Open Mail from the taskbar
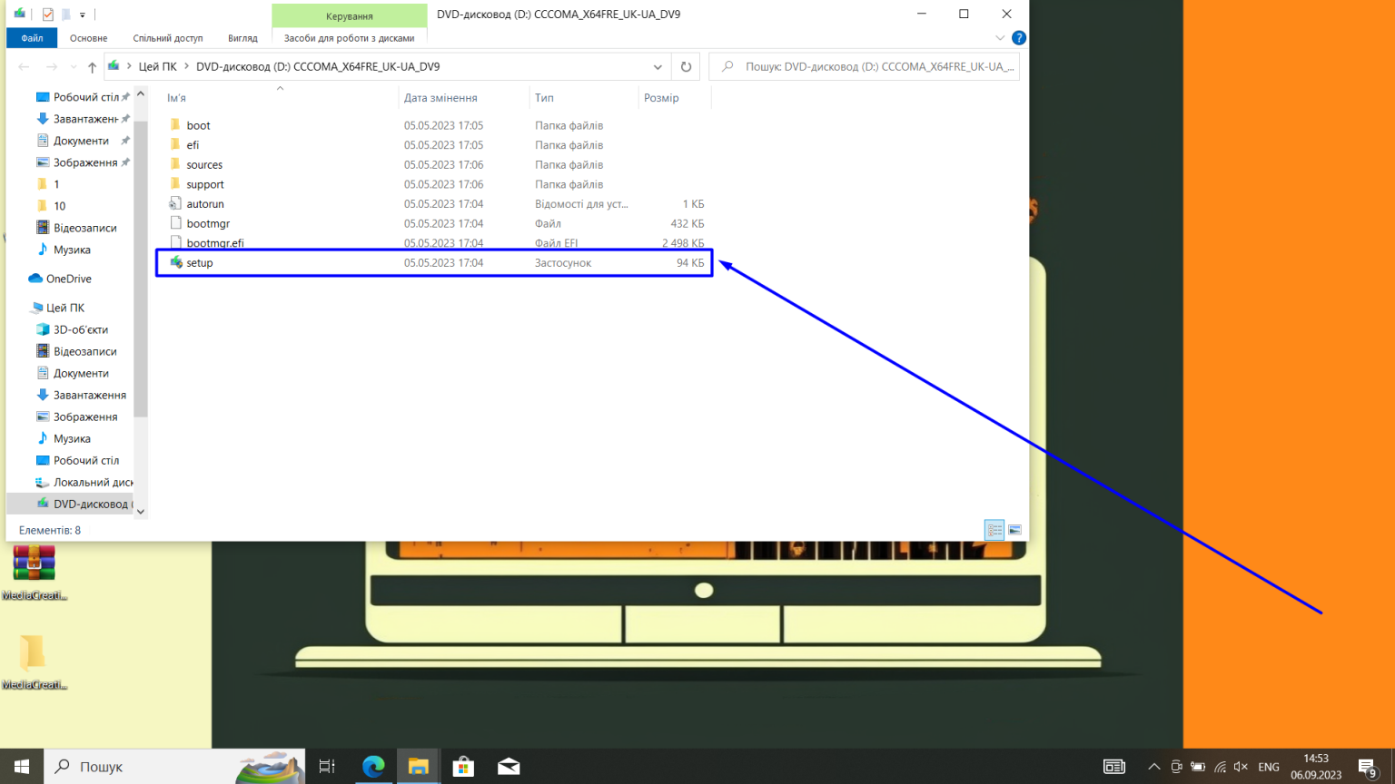Screen dimensions: 1395x784 pyautogui.click(x=509, y=767)
